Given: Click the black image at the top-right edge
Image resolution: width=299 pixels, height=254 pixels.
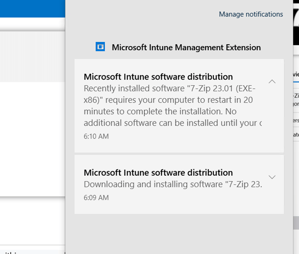Looking at the screenshot, I should pyautogui.click(x=296, y=22).
